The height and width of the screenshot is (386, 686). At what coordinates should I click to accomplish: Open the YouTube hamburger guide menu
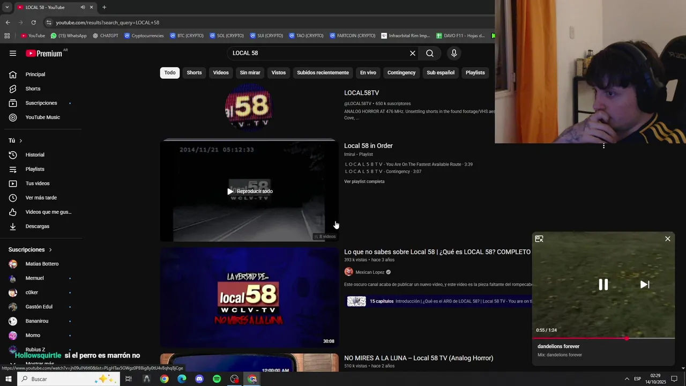(x=13, y=53)
